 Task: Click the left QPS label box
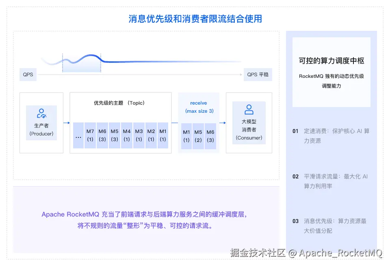click(x=28, y=75)
